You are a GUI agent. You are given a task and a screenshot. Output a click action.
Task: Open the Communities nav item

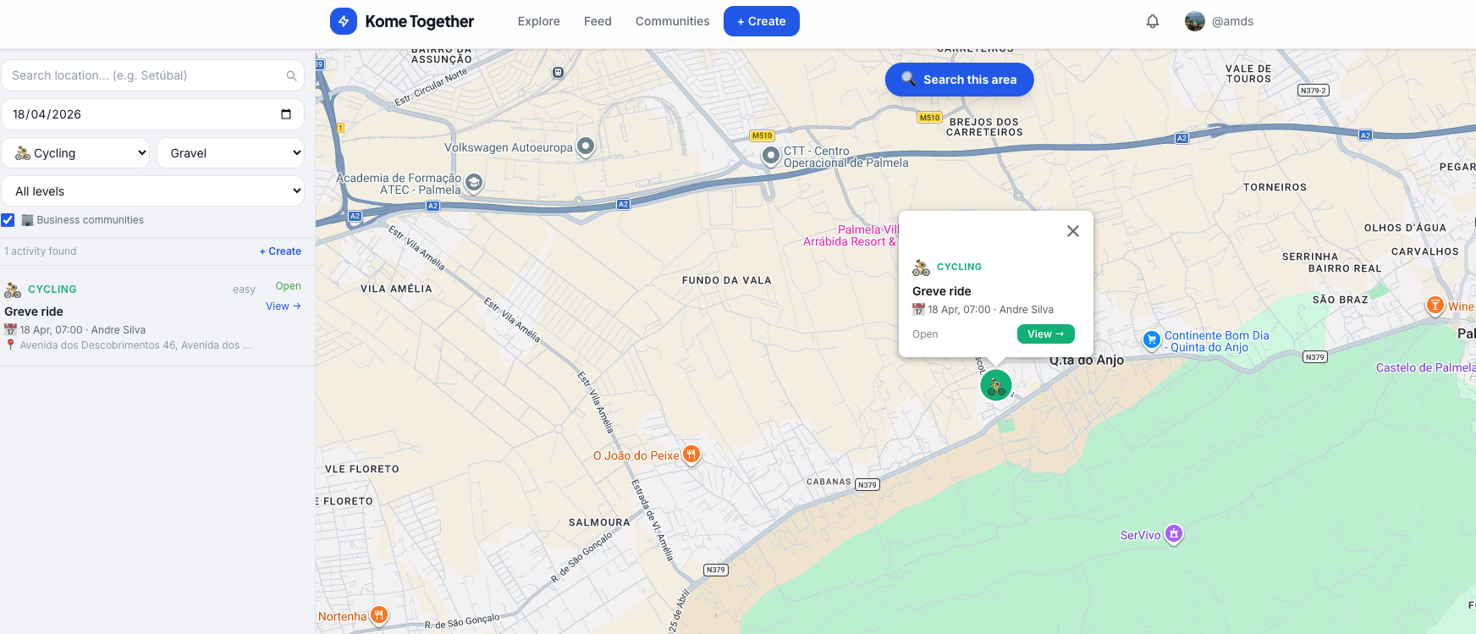(672, 21)
